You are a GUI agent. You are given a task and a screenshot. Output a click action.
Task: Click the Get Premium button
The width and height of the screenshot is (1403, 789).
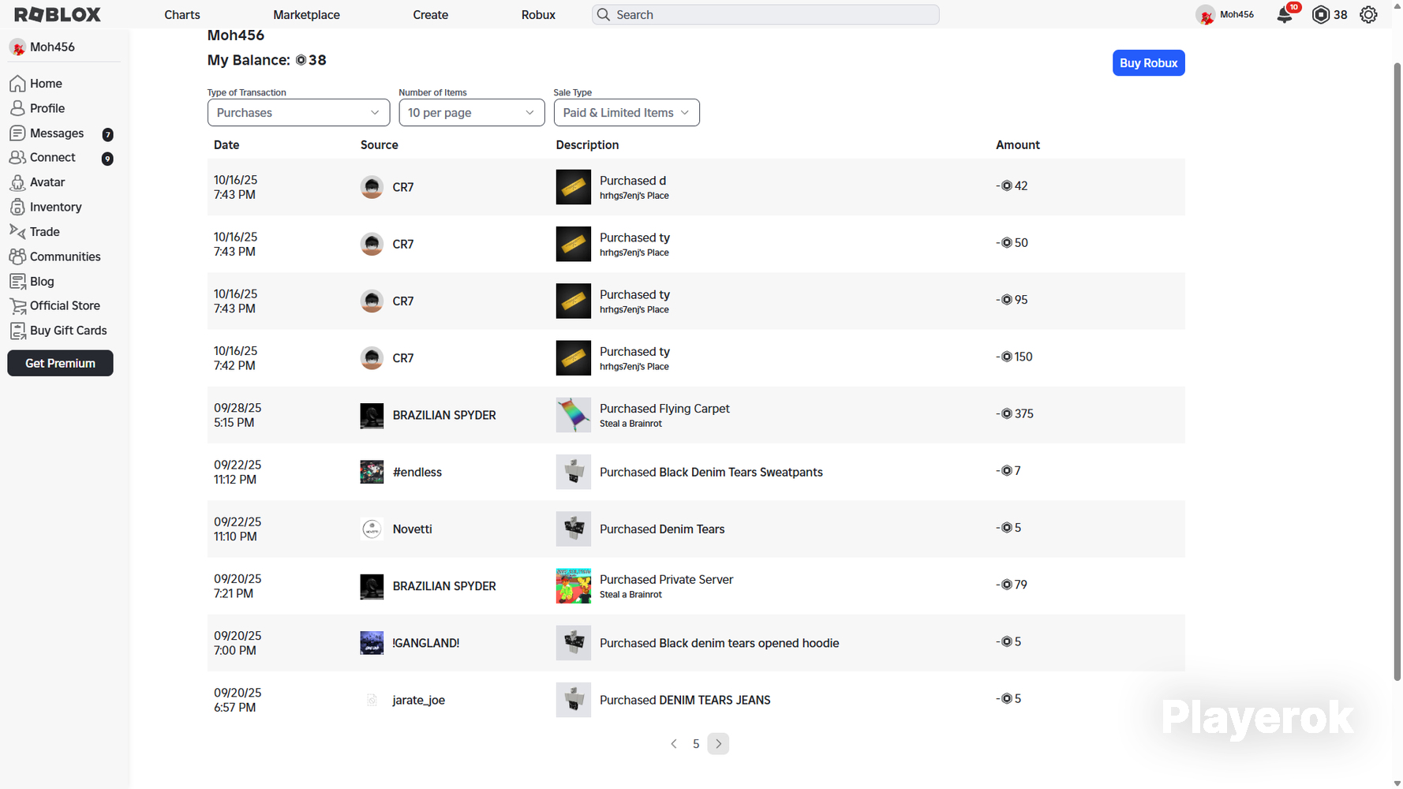[x=60, y=363]
